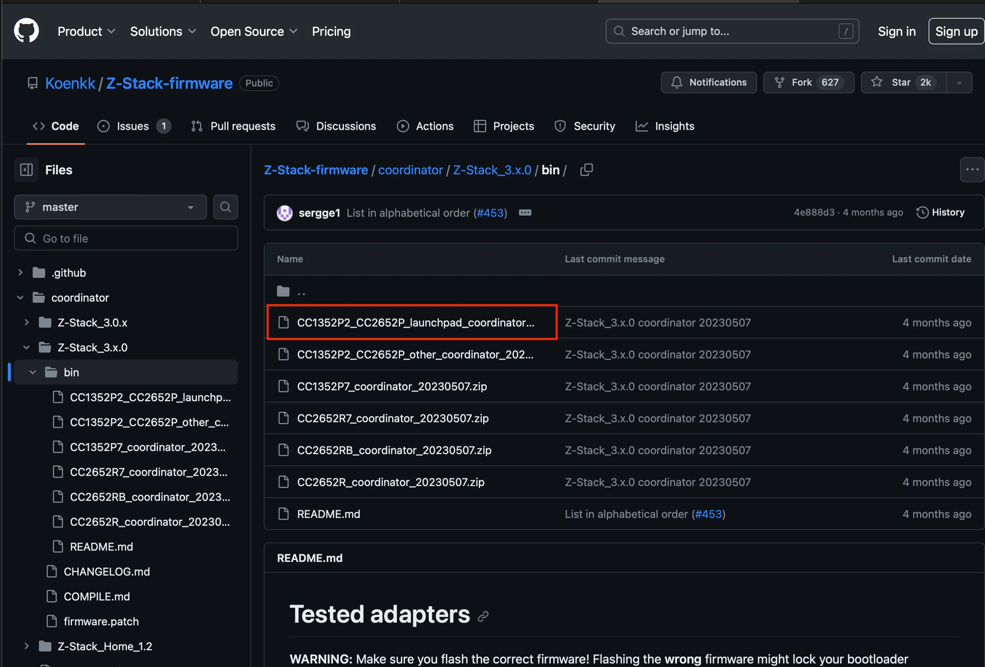
Task: Click commit hash 4e888d3
Action: click(814, 212)
